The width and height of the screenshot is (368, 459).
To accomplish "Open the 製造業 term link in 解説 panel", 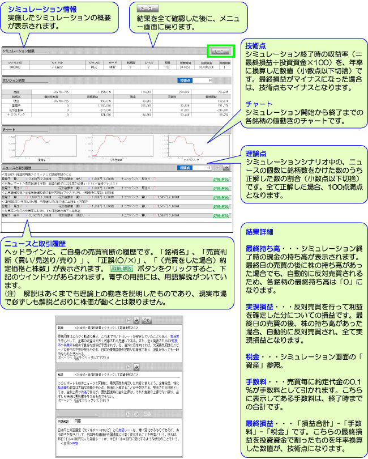I will click(x=63, y=387).
